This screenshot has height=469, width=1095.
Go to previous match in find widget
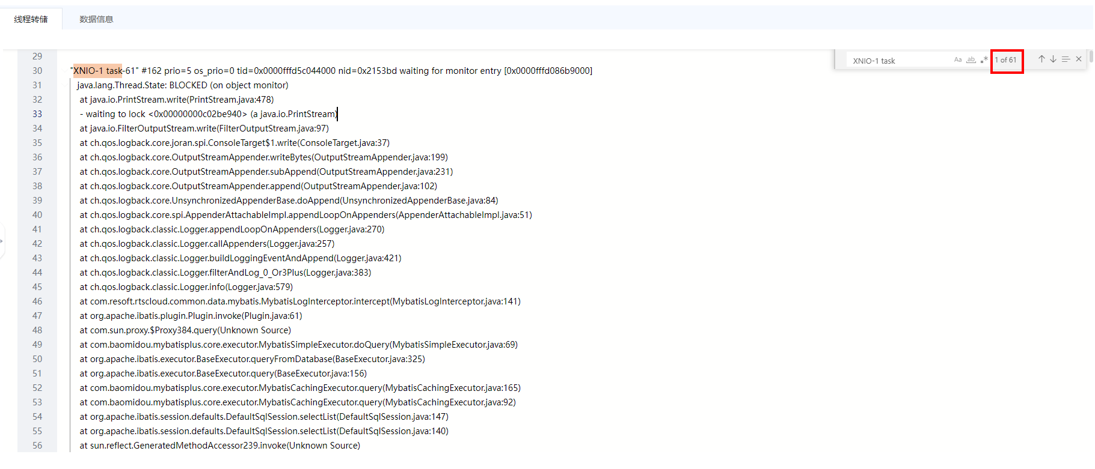click(1041, 59)
